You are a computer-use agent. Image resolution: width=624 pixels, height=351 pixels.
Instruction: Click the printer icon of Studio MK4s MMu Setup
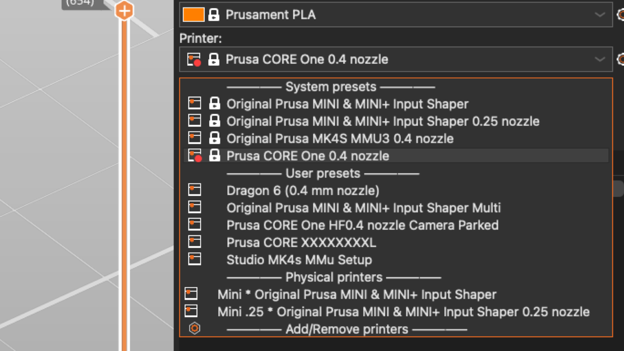coord(195,259)
